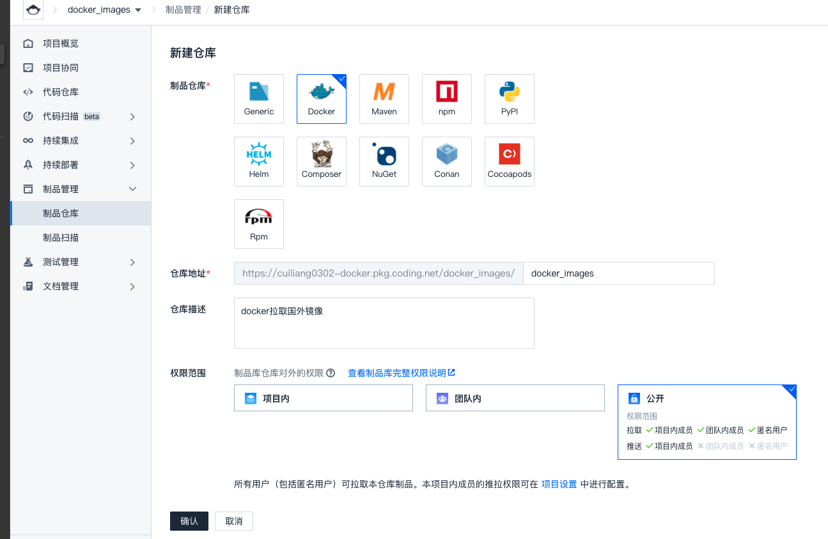
Task: Click the 新建仓库 breadcrumb item
Action: [232, 10]
